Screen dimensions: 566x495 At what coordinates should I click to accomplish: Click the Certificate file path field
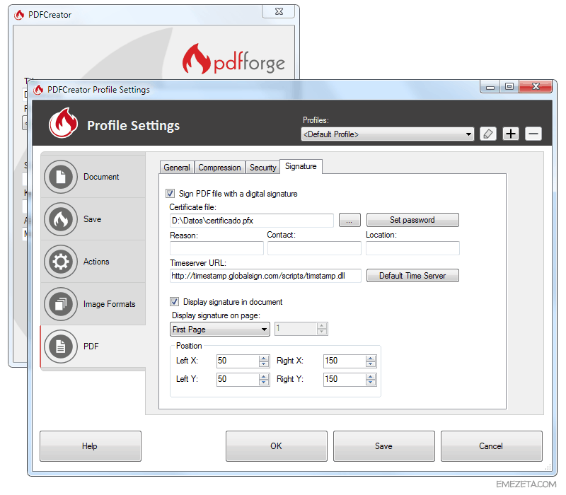[252, 221]
